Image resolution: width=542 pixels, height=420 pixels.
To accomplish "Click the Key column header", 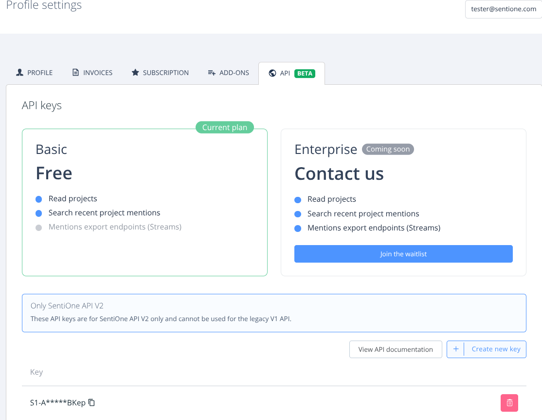I will pyautogui.click(x=36, y=372).
